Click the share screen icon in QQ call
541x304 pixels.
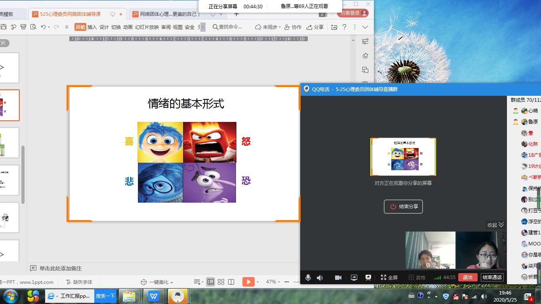point(354,277)
